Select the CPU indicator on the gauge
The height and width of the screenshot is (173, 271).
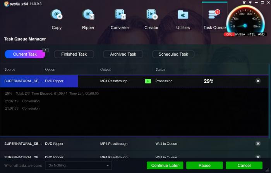tap(229, 35)
